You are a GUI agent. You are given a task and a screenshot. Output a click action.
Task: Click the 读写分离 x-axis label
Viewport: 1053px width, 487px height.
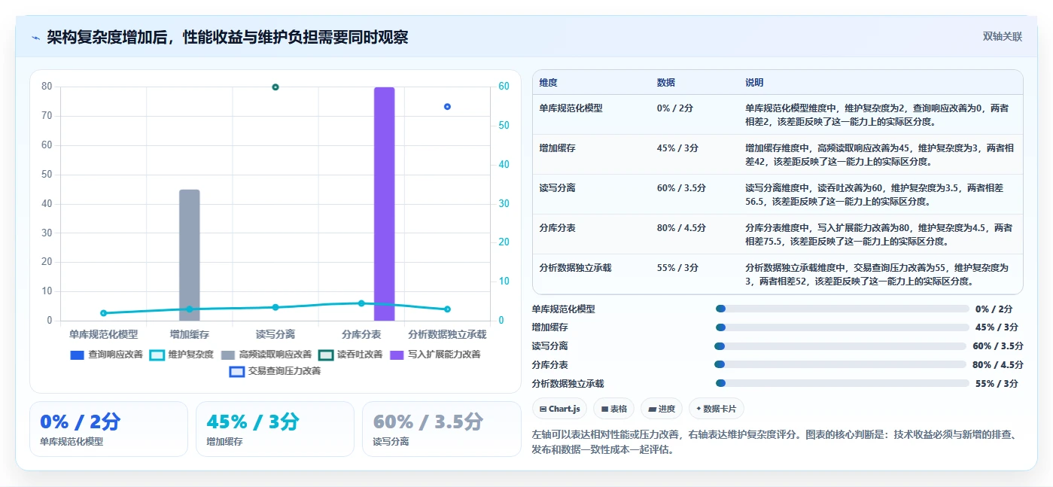(x=275, y=334)
